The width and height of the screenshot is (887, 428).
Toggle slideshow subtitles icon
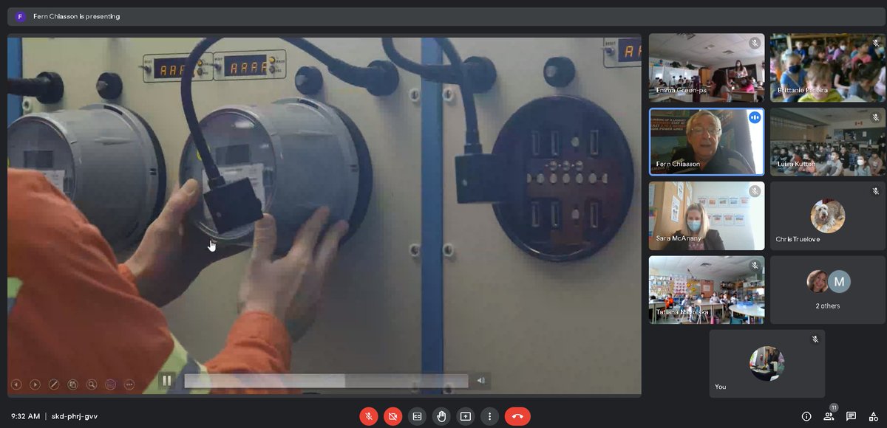pos(111,384)
